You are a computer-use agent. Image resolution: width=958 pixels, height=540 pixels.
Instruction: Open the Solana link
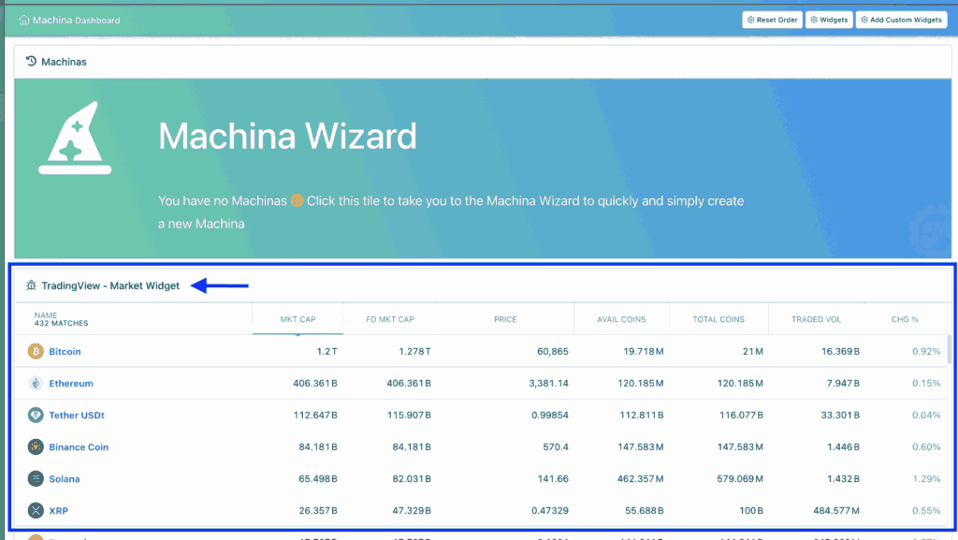65,478
